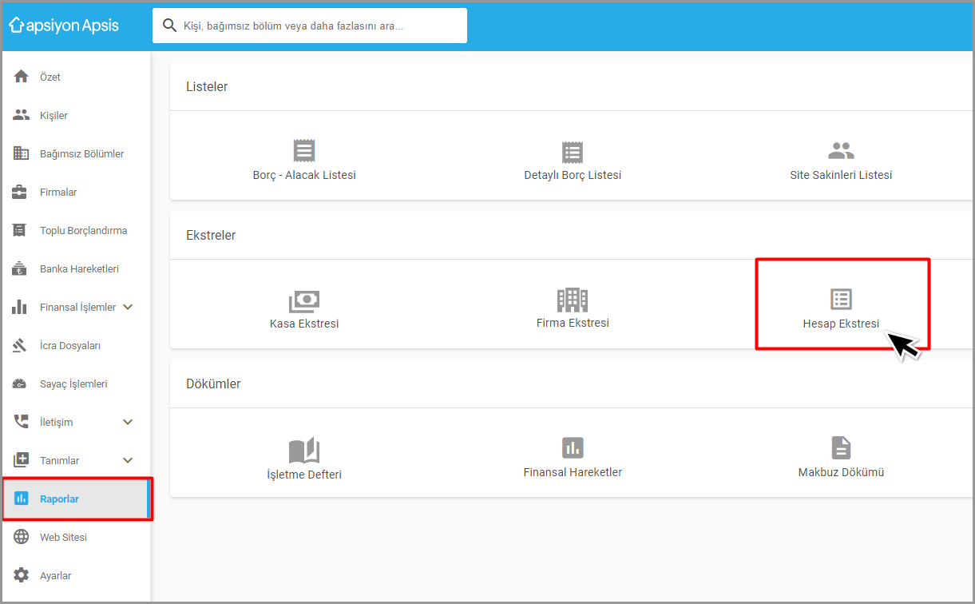Open Banka Hareketleri
Image resolution: width=975 pixels, height=604 pixels.
point(79,269)
